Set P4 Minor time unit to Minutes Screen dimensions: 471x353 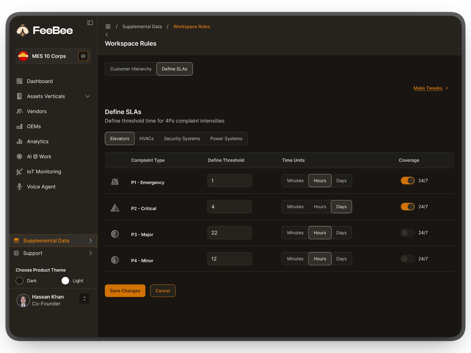[x=295, y=259]
